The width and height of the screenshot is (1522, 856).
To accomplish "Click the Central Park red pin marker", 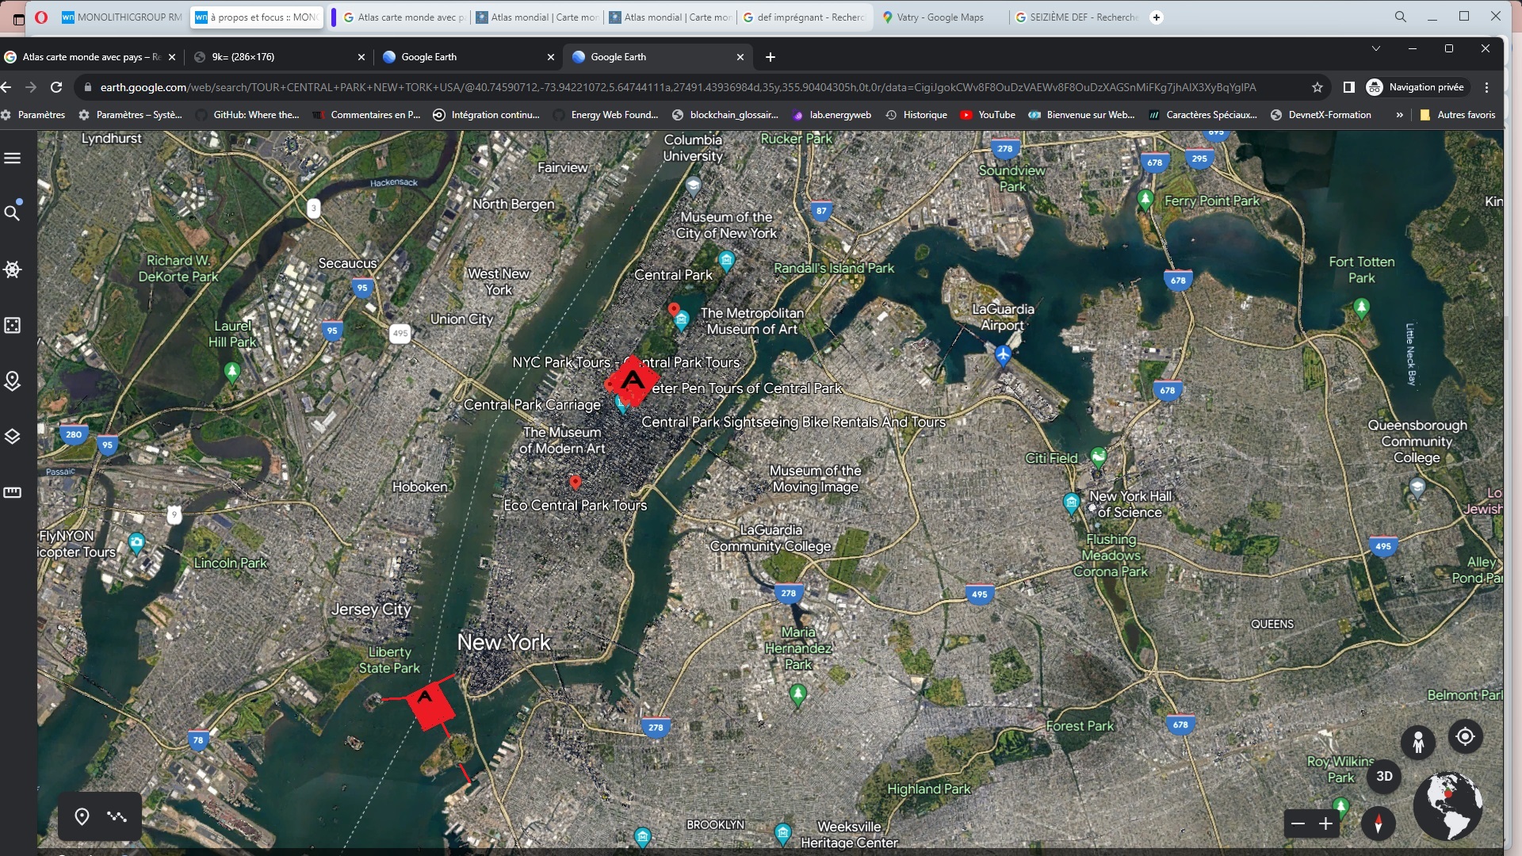I will 674,309.
